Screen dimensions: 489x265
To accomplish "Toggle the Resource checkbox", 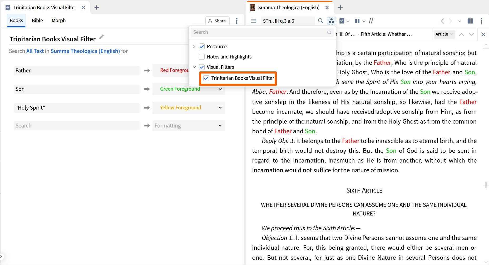I will tap(202, 46).
